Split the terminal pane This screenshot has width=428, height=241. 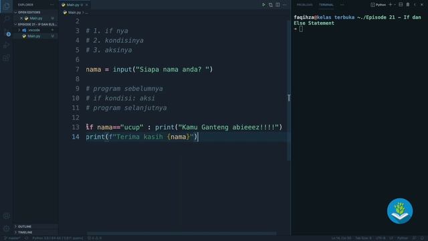pos(401,5)
